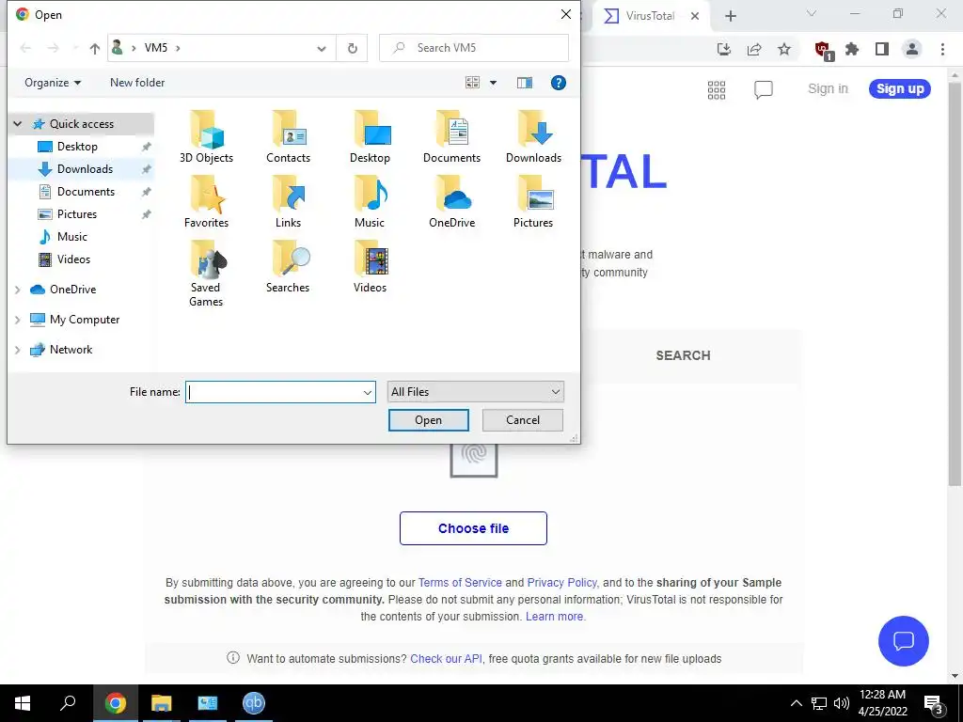Select the Downloads folder in file list
This screenshot has width=963, height=722.
(533, 137)
